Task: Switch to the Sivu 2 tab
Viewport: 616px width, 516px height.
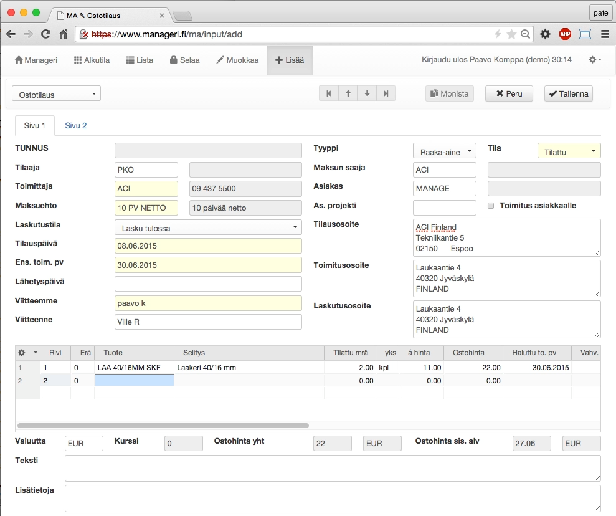Action: coord(75,125)
